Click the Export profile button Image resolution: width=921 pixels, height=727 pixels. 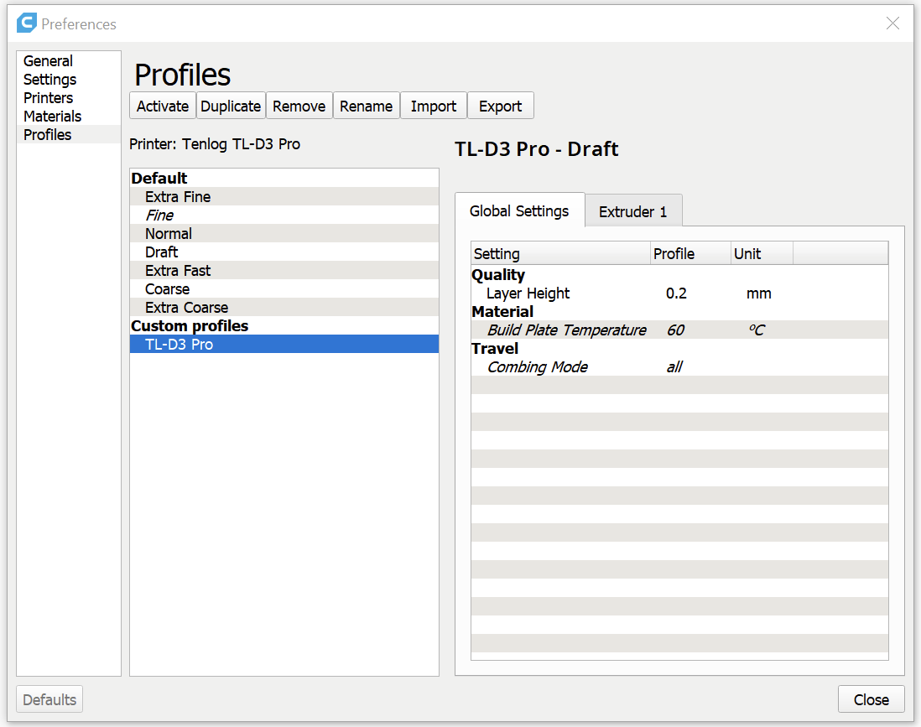click(501, 106)
